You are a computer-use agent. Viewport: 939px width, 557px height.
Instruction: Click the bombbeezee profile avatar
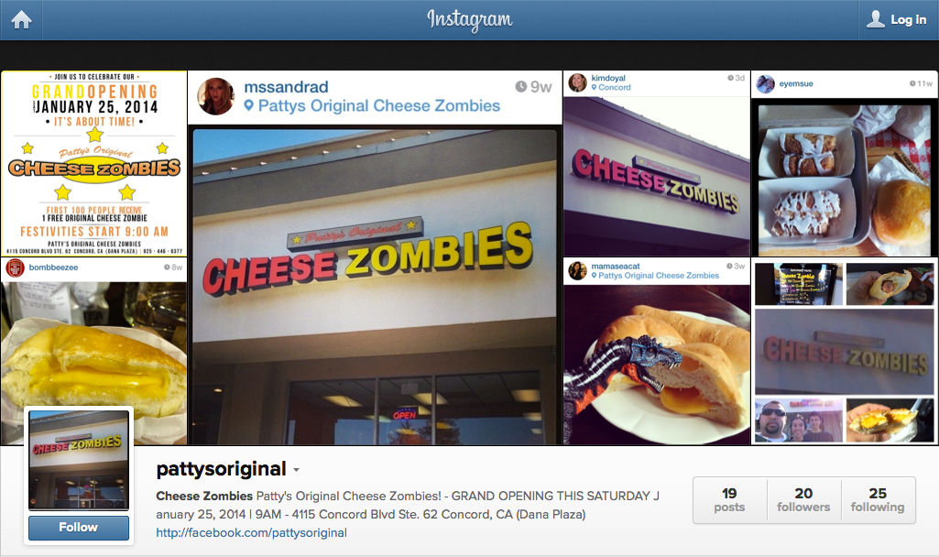15,268
